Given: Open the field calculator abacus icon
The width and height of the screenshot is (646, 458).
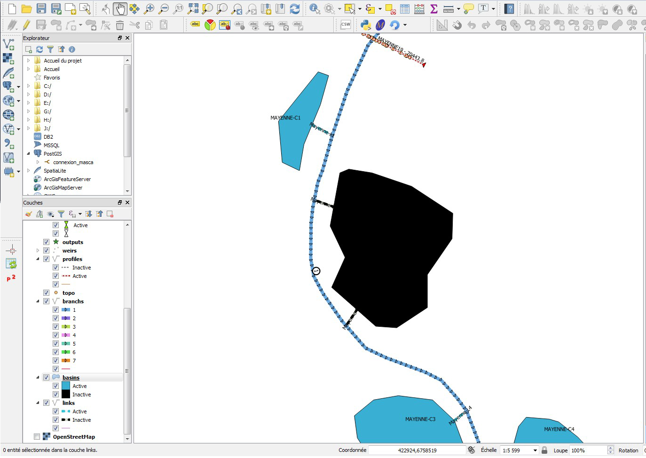Looking at the screenshot, I should click(x=419, y=8).
